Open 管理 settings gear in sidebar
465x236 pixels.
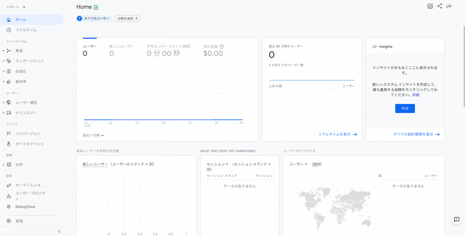point(9,221)
